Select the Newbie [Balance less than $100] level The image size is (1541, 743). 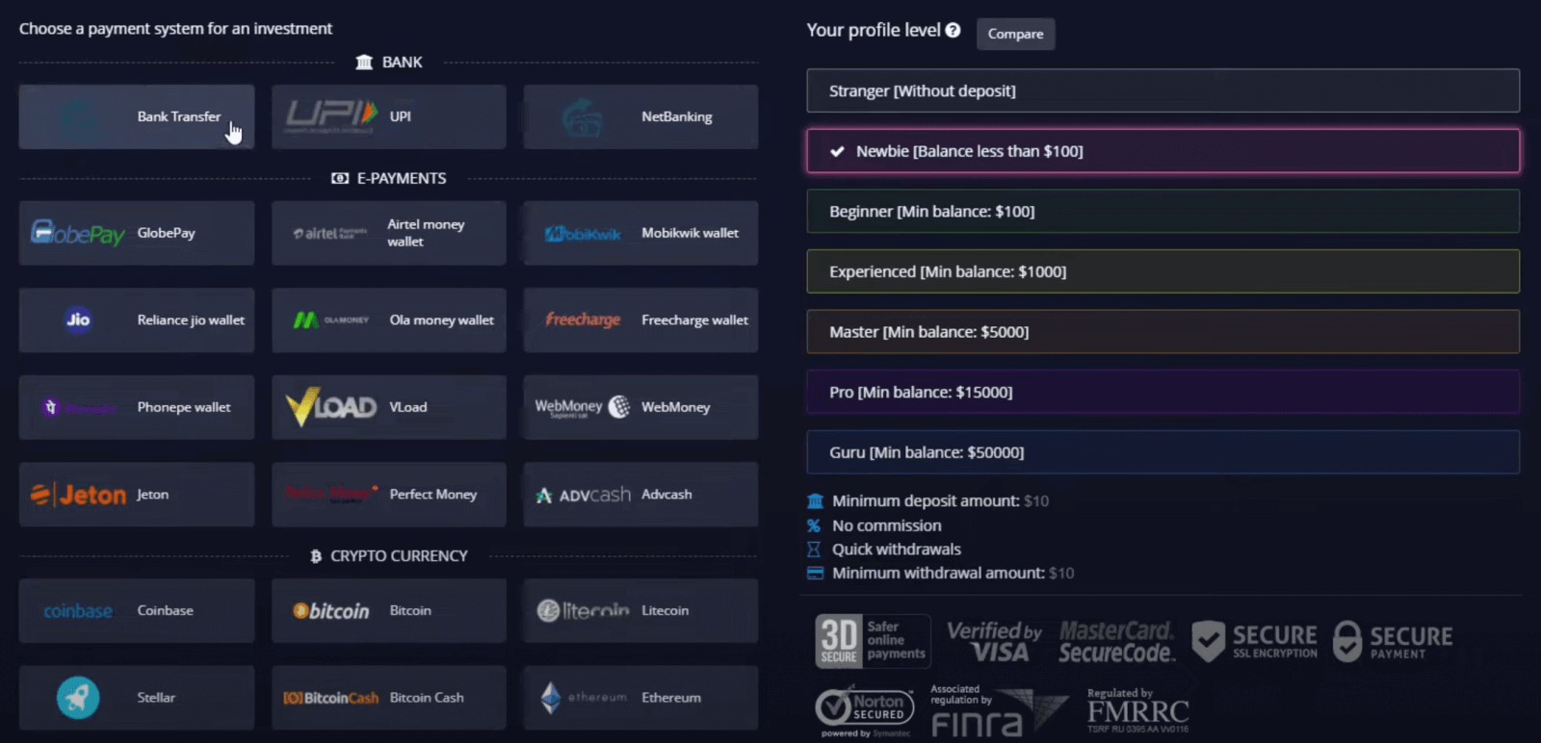coord(1162,151)
